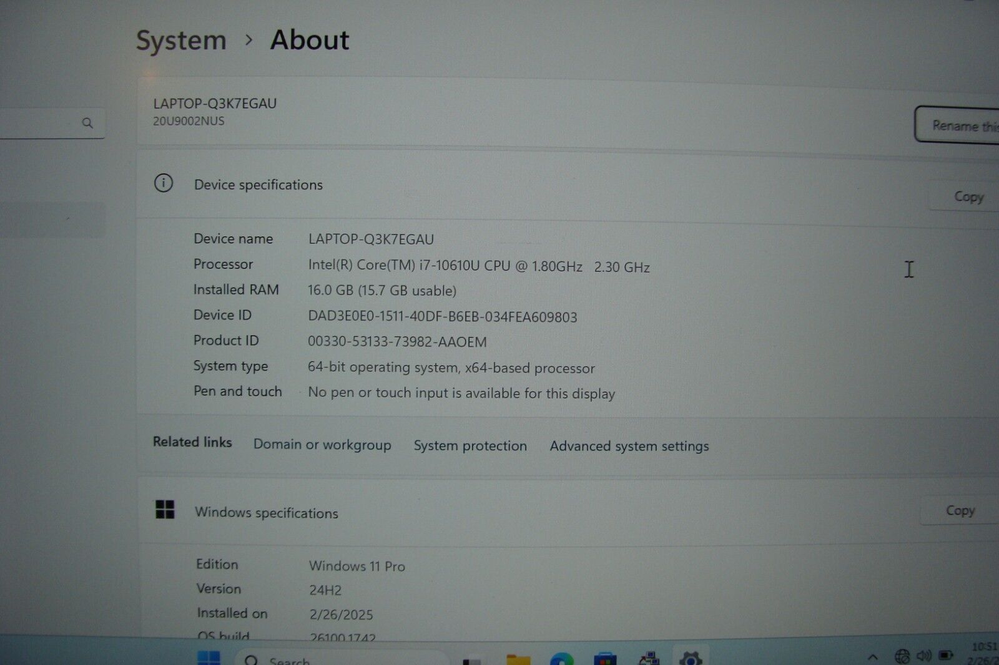Image resolution: width=999 pixels, height=665 pixels.
Task: Select the version value 24H2
Action: pyautogui.click(x=325, y=590)
